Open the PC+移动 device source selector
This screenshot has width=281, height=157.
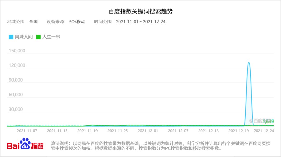point(77,22)
